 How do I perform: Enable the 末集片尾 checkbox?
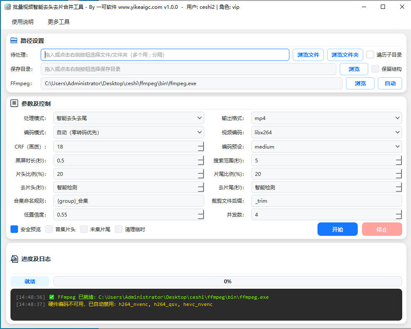84,229
